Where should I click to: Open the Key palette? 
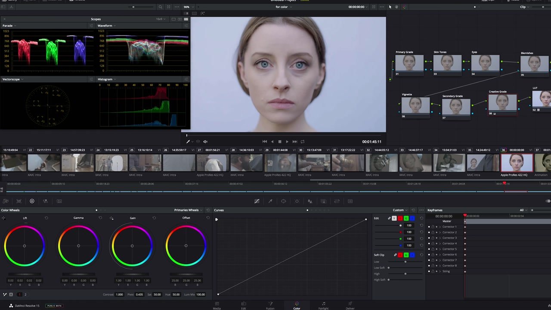pyautogui.click(x=323, y=201)
